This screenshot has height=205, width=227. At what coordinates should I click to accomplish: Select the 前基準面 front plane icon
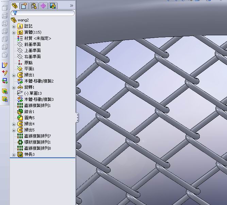click(x=20, y=44)
